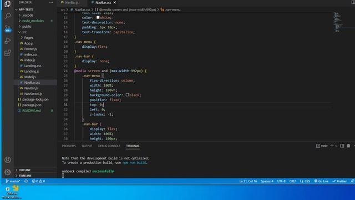The image size is (355, 200).
Task: Close the NavBar.css editor tab
Action: click(x=115, y=2)
